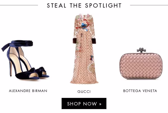Click the Saturn planet embroidery on gown
This screenshot has width=168, height=113.
[x=84, y=26]
